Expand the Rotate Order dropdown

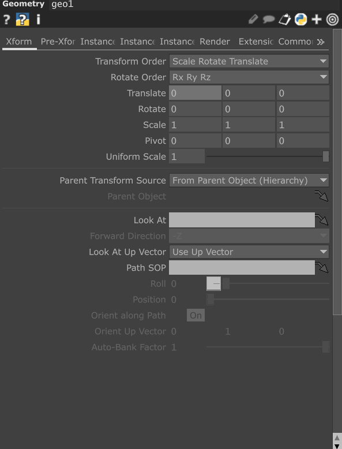tap(249, 77)
